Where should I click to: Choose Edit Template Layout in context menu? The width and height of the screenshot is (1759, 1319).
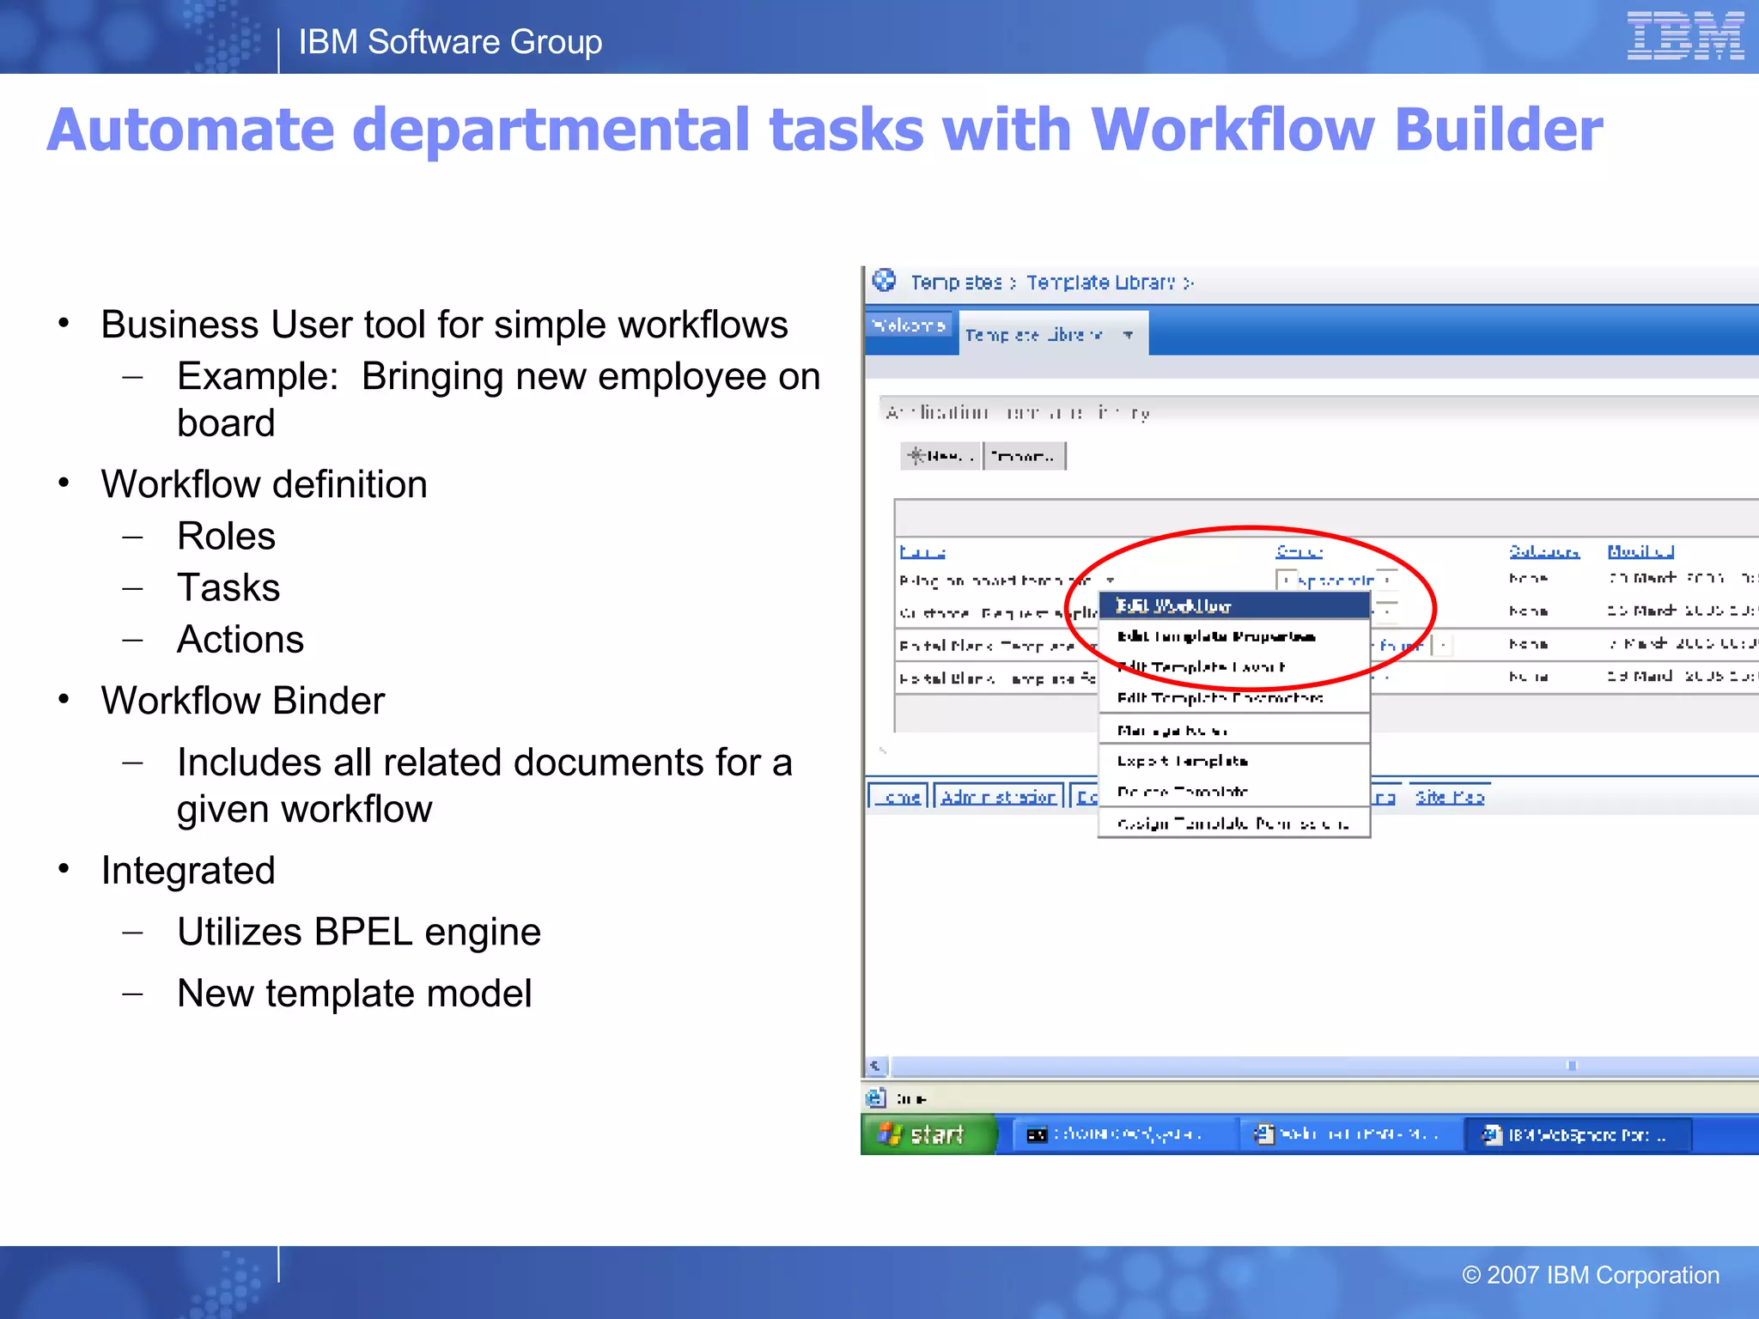point(1234,667)
